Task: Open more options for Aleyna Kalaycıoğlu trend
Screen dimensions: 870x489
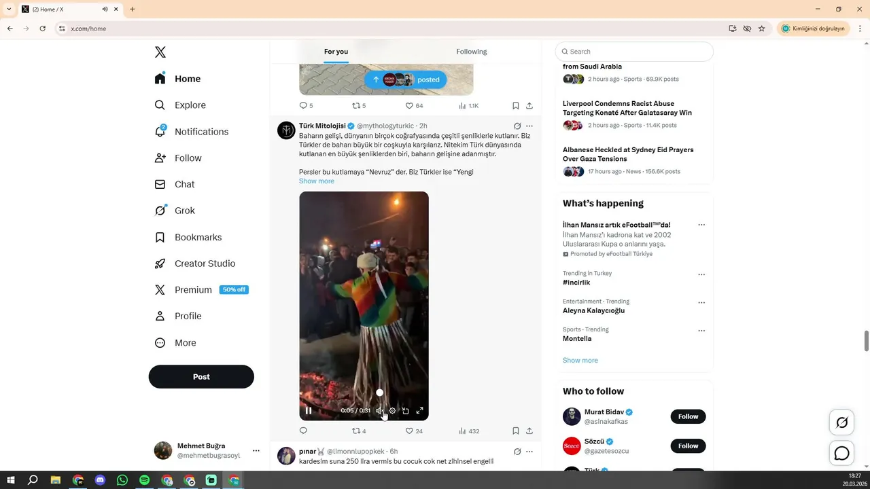Action: [701, 302]
